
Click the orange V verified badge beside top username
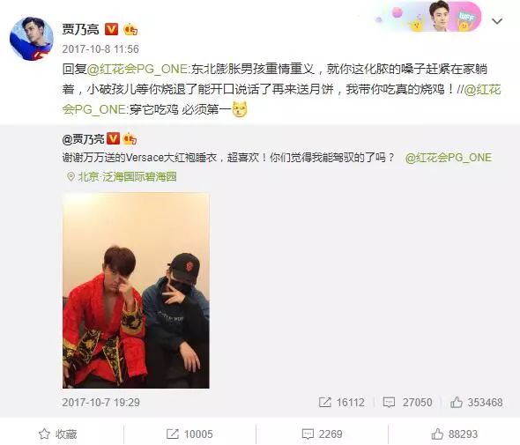(x=111, y=29)
